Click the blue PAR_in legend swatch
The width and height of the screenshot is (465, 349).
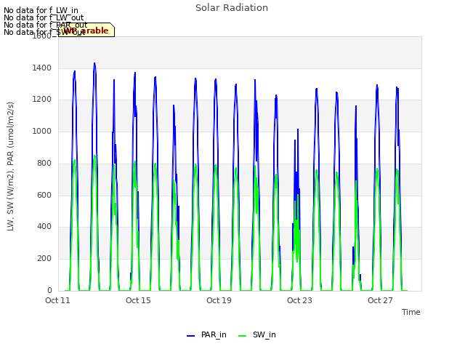[190, 336]
